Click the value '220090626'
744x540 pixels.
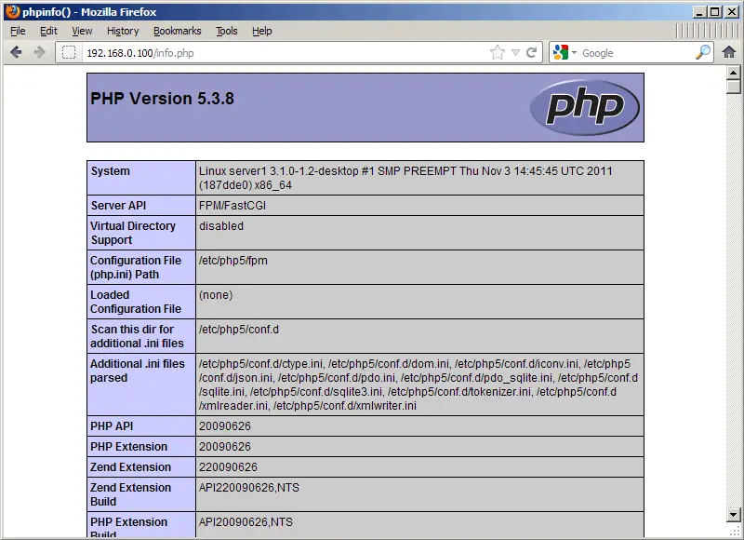(228, 466)
